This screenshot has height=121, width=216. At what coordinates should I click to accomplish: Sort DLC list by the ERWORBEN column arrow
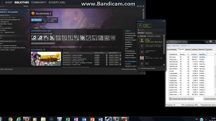(117, 53)
